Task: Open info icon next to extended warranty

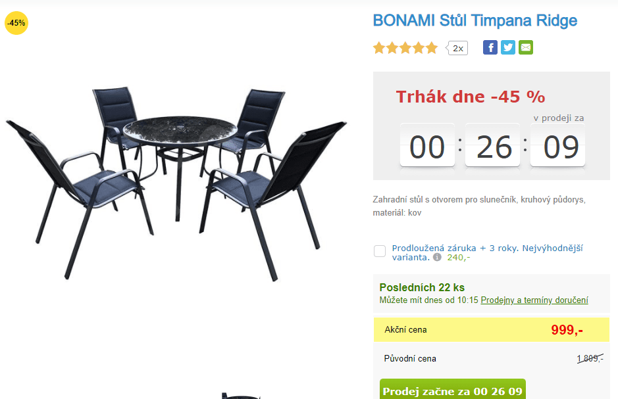Action: [x=437, y=257]
